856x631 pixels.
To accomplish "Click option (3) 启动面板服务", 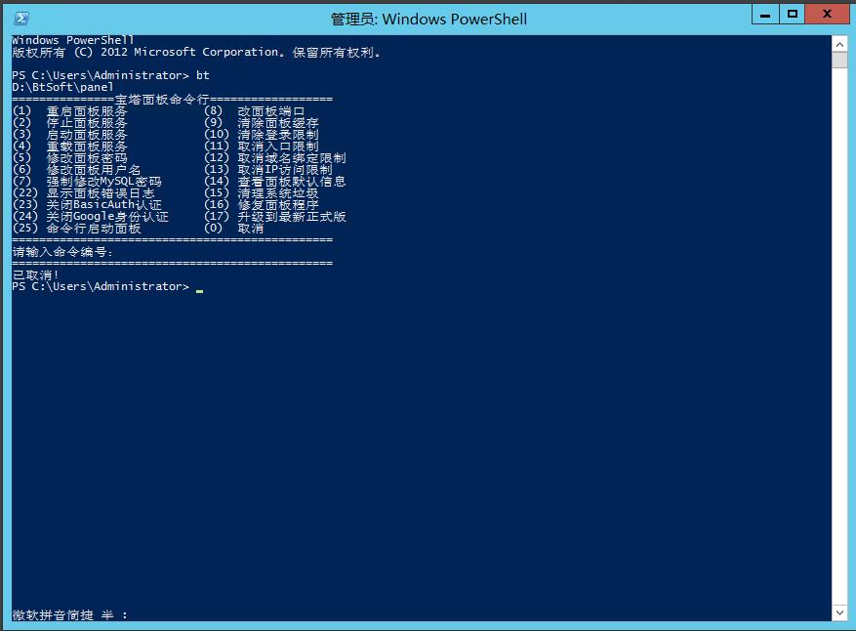I will 70,135.
